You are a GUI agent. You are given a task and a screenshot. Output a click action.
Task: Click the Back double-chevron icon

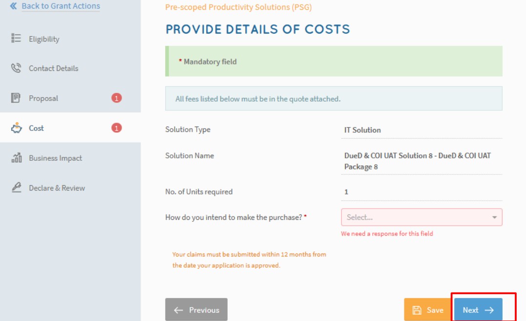[x=13, y=6]
